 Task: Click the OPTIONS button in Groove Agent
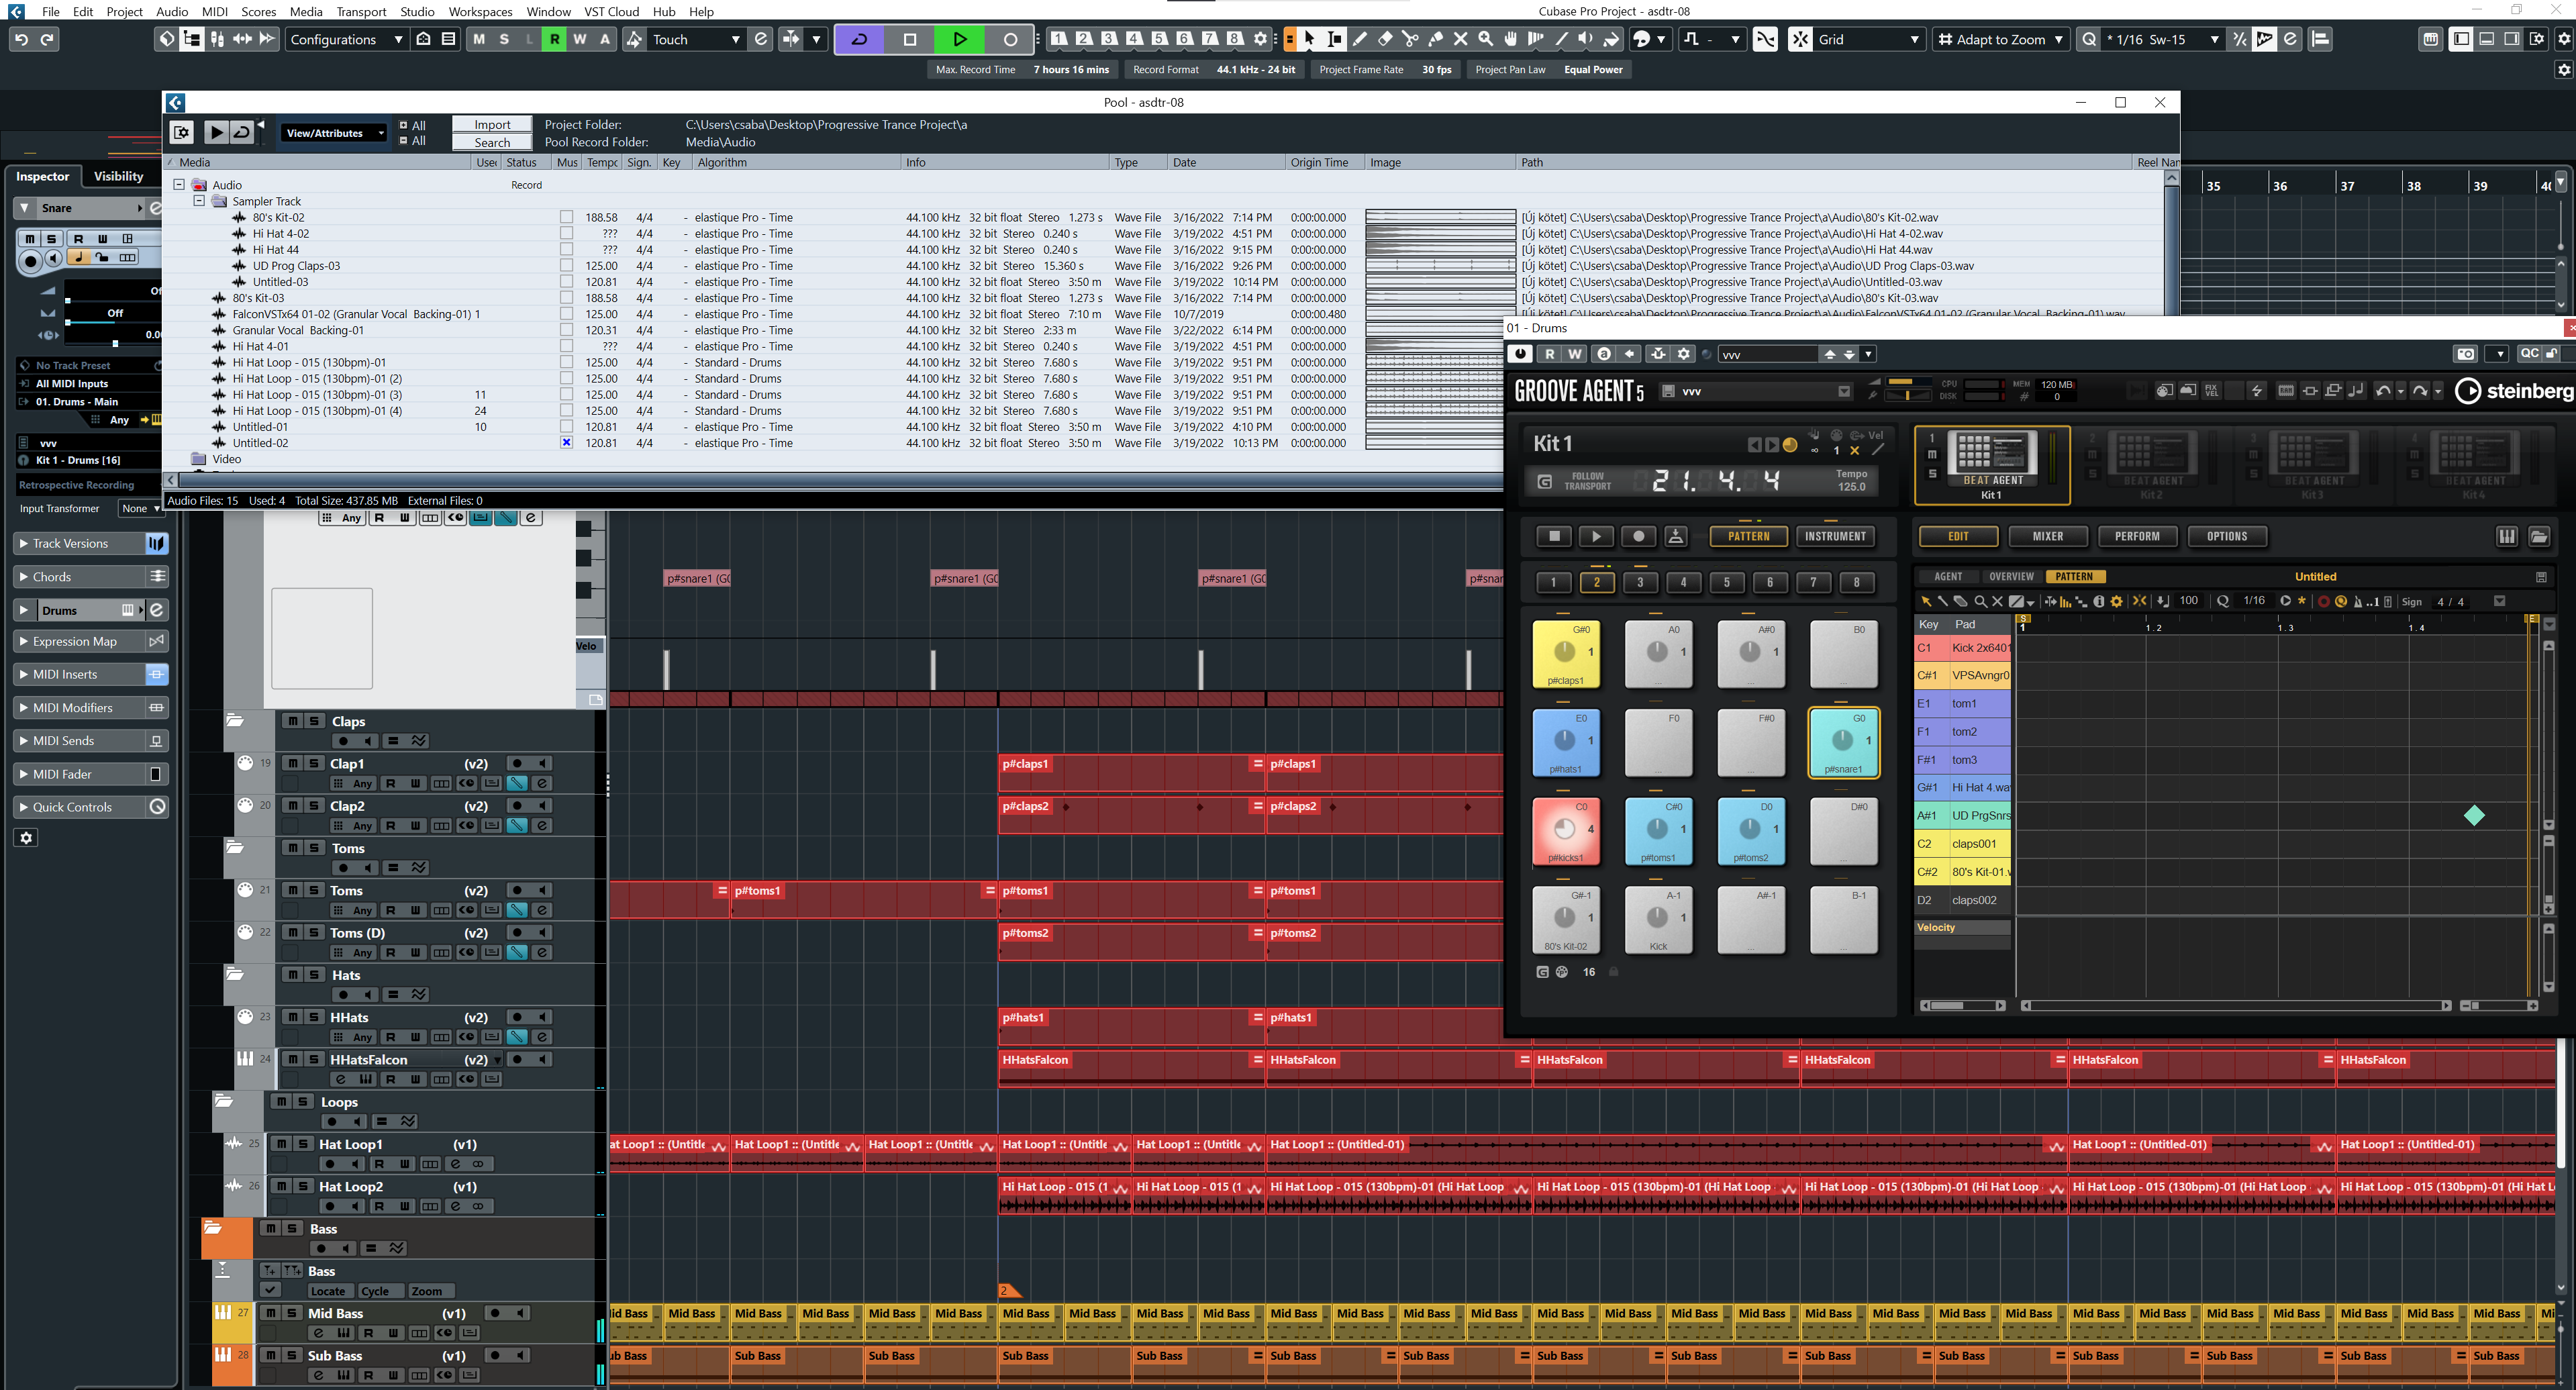coord(2226,537)
